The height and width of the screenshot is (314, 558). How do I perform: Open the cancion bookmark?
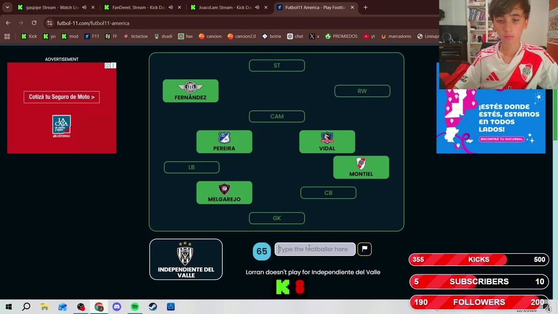tap(210, 36)
